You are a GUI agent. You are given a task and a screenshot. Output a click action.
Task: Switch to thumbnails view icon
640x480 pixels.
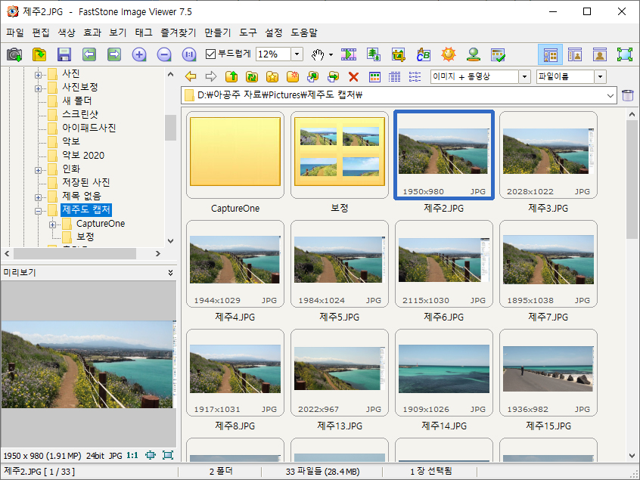tap(374, 76)
